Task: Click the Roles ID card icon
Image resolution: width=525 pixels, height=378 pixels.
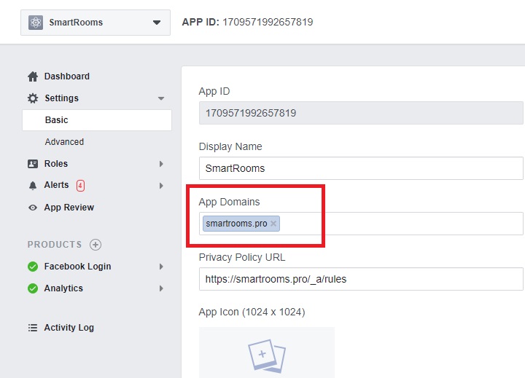Action: point(33,164)
